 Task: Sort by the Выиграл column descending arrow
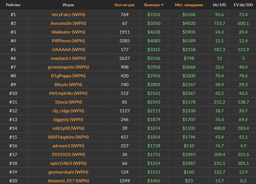[162, 5]
